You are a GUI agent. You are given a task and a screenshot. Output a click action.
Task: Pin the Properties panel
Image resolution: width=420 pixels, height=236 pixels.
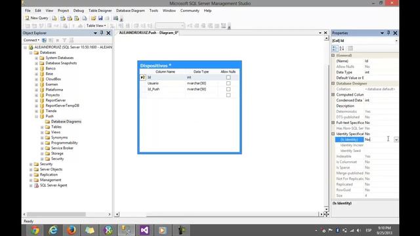click(388, 33)
